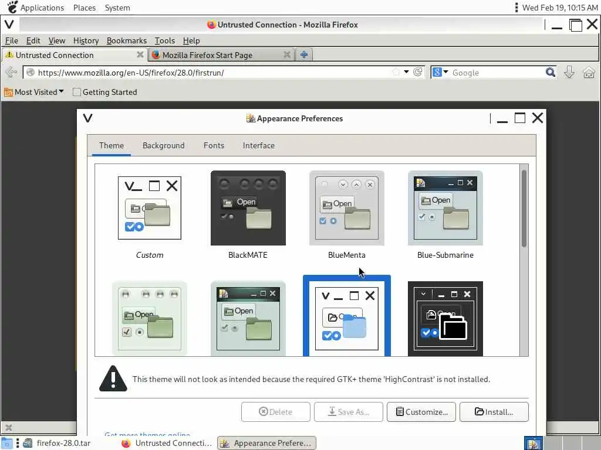601x450 pixels.
Task: Click the workspace switcher active workspace
Action: pos(533,444)
